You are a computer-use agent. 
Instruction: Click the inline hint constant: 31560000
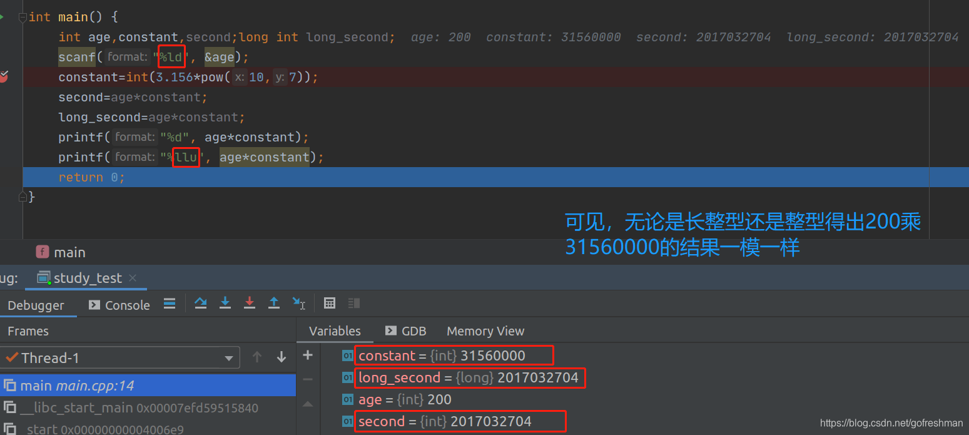[554, 37]
